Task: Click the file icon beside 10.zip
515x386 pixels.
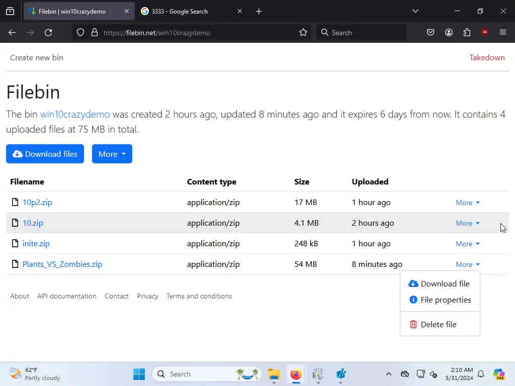Action: coord(15,223)
